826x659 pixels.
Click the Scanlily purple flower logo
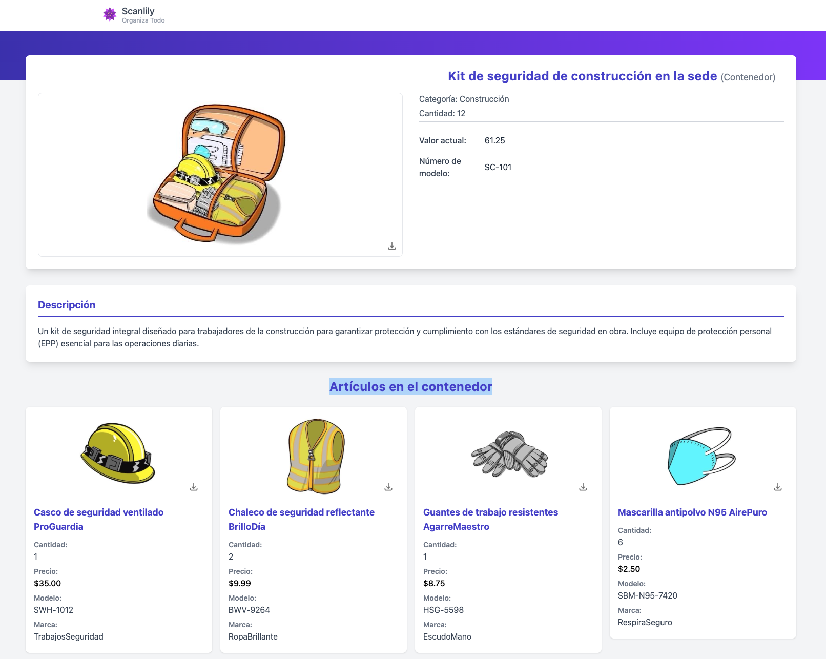110,14
